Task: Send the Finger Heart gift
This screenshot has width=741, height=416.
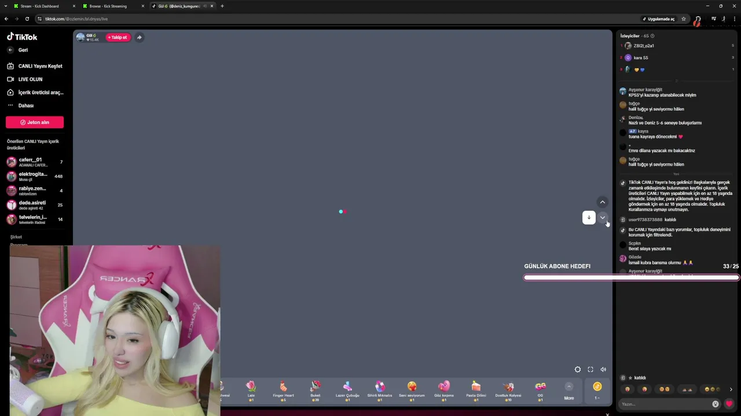Action: pos(283,391)
